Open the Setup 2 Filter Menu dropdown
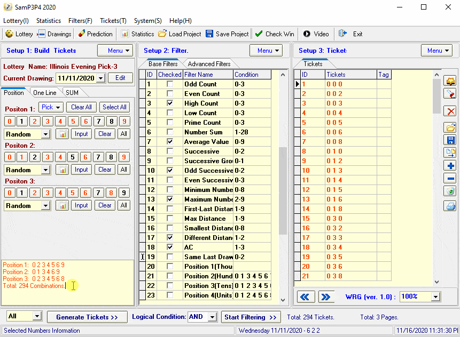The image size is (460, 337). [266, 50]
